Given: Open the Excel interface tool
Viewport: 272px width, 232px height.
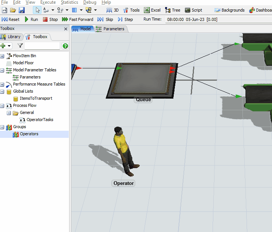Looking at the screenshot, I should 152,10.
